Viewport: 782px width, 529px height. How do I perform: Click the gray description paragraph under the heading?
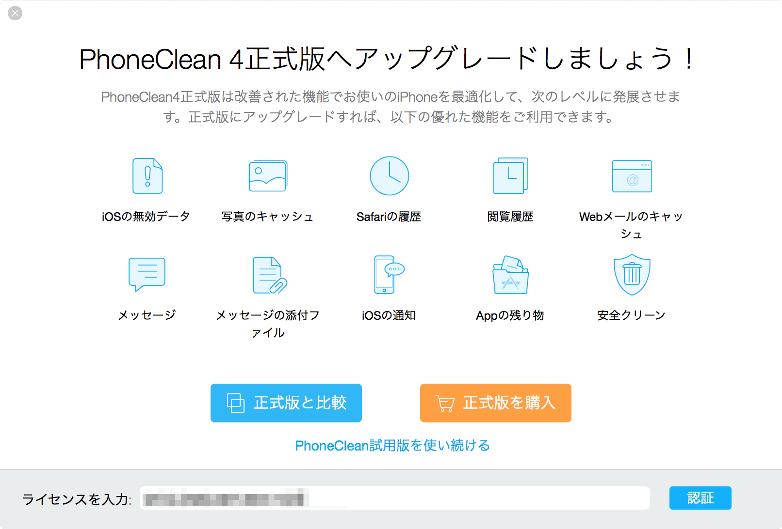click(x=391, y=107)
